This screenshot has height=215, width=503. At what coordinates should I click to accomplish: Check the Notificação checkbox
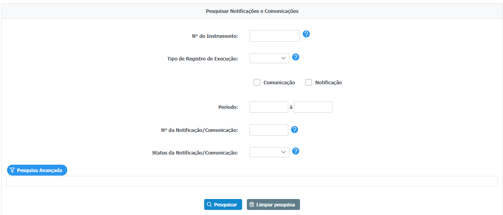(309, 82)
